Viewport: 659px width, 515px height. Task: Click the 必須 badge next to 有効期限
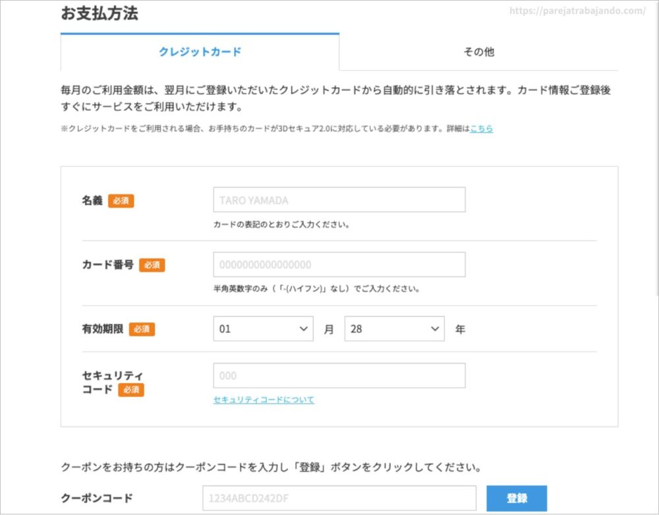point(142,329)
